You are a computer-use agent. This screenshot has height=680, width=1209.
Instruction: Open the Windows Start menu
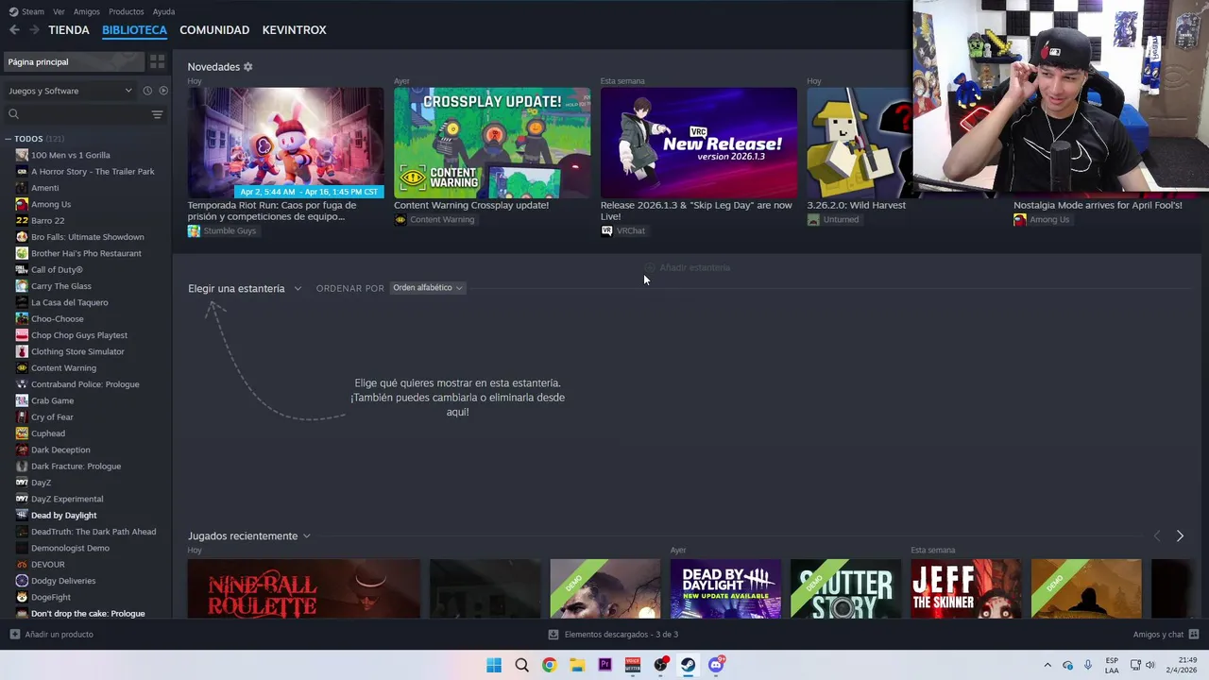coord(494,665)
